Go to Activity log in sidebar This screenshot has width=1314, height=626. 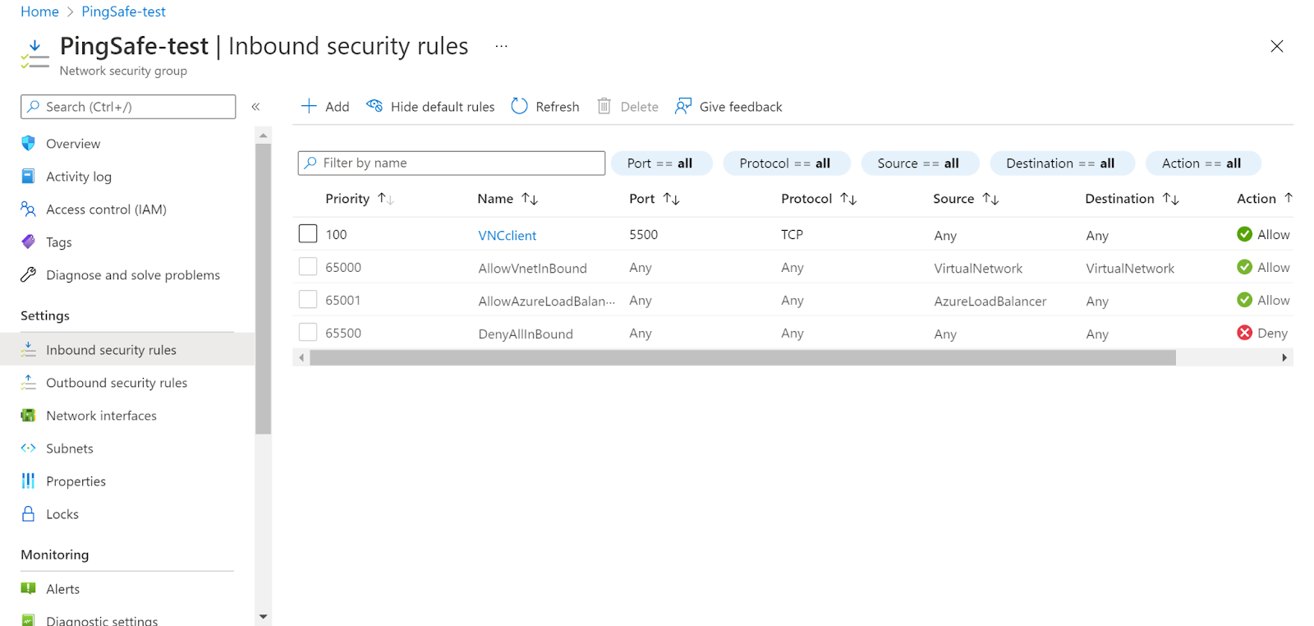[x=79, y=177]
